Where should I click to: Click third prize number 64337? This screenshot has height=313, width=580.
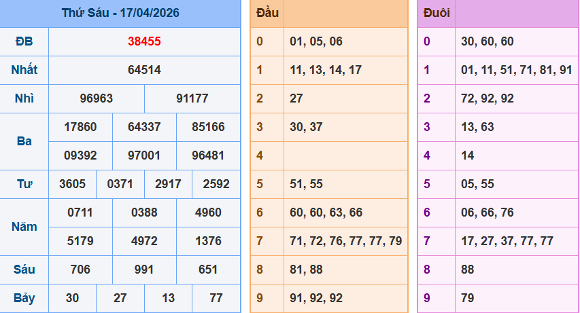coord(144,127)
